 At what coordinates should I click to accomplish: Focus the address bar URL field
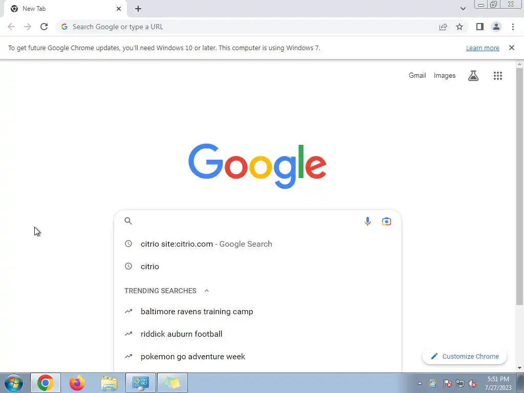click(247, 27)
